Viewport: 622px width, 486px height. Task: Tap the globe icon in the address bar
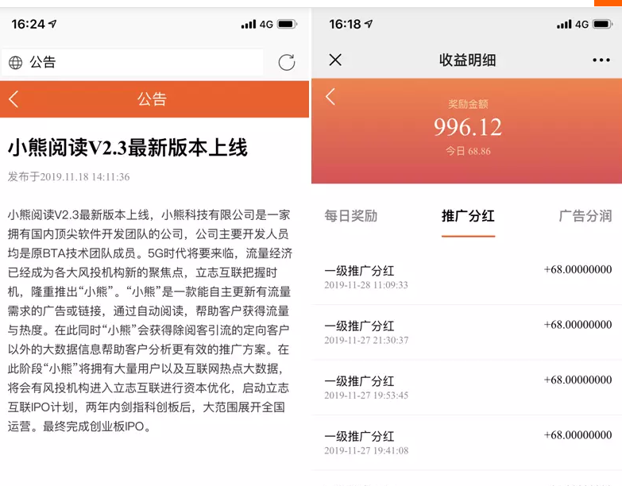pos(15,63)
